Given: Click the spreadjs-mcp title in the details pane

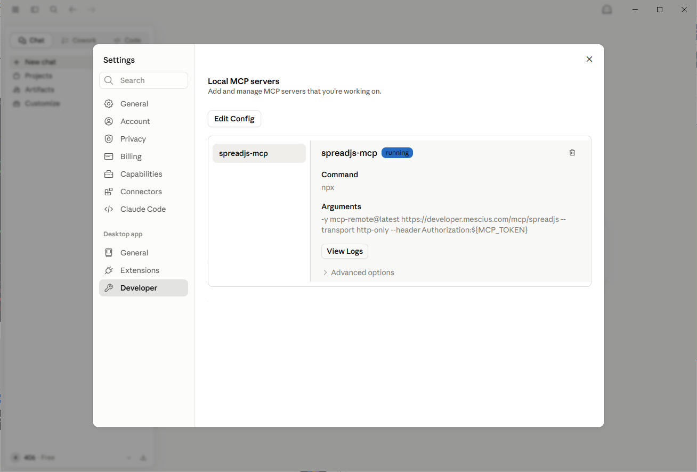Looking at the screenshot, I should pos(349,153).
